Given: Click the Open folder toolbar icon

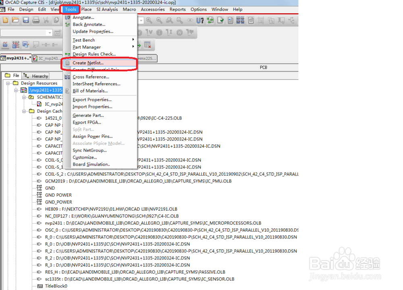Looking at the screenshot, I should [x=15, y=20].
